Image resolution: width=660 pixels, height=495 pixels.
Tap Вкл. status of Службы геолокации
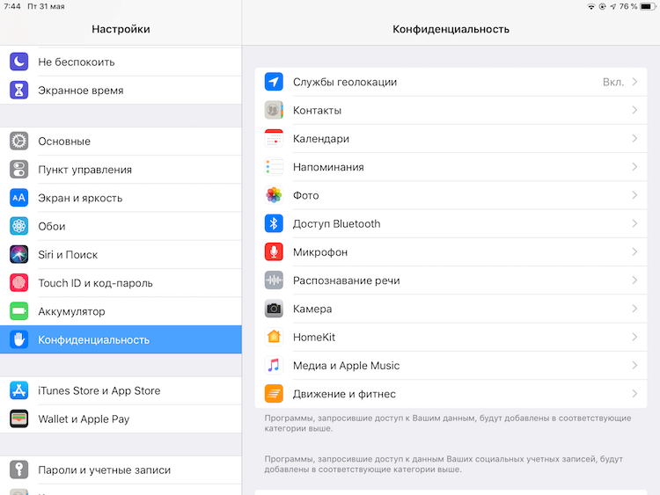coord(612,82)
